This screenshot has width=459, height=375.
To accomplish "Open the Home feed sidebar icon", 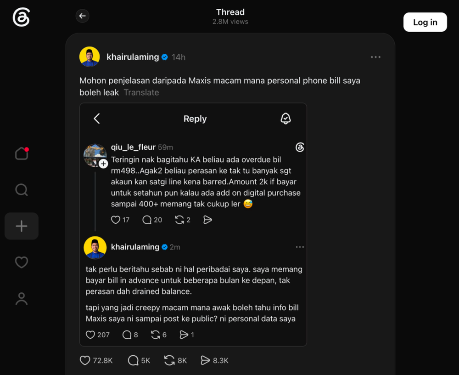I will click(22, 153).
